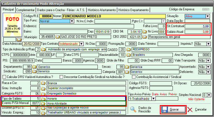This screenshot has width=214, height=117.
Task: Open the Departamento lookup folder icon
Action: pos(34,67)
